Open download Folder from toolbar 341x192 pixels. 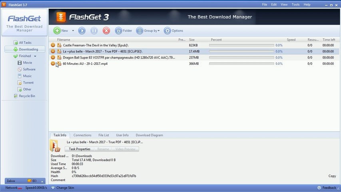tap(123, 31)
